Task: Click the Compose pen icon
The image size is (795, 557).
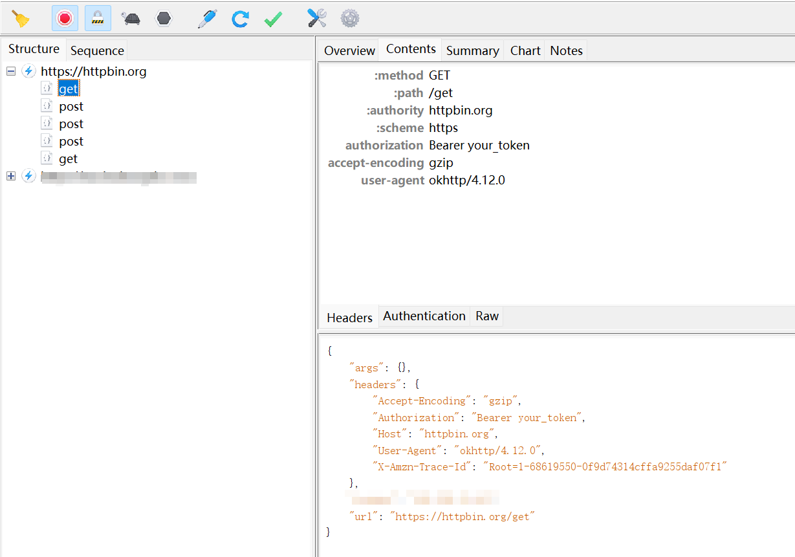Action: (207, 18)
